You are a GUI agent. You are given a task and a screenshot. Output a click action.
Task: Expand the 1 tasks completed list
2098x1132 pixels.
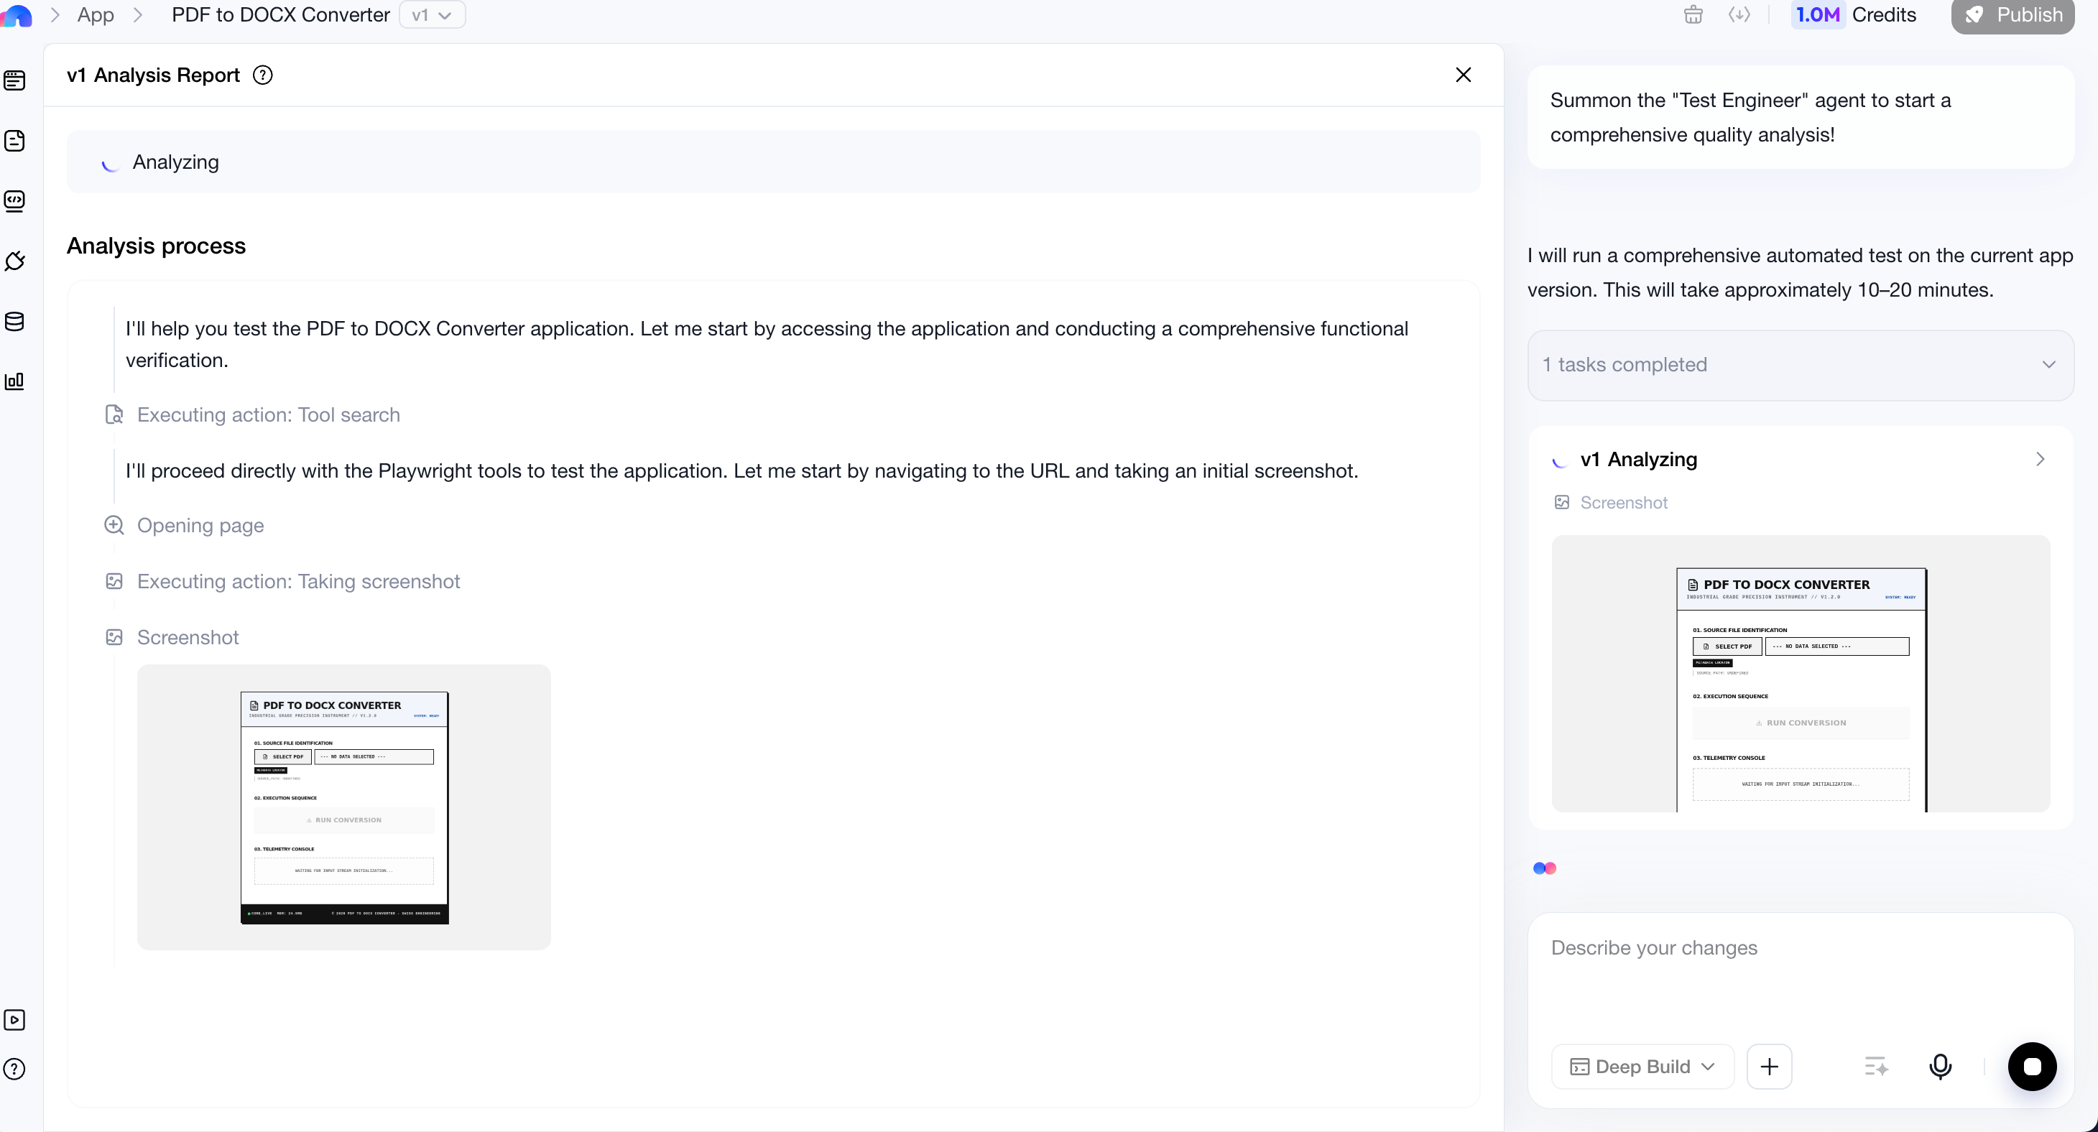click(1800, 365)
